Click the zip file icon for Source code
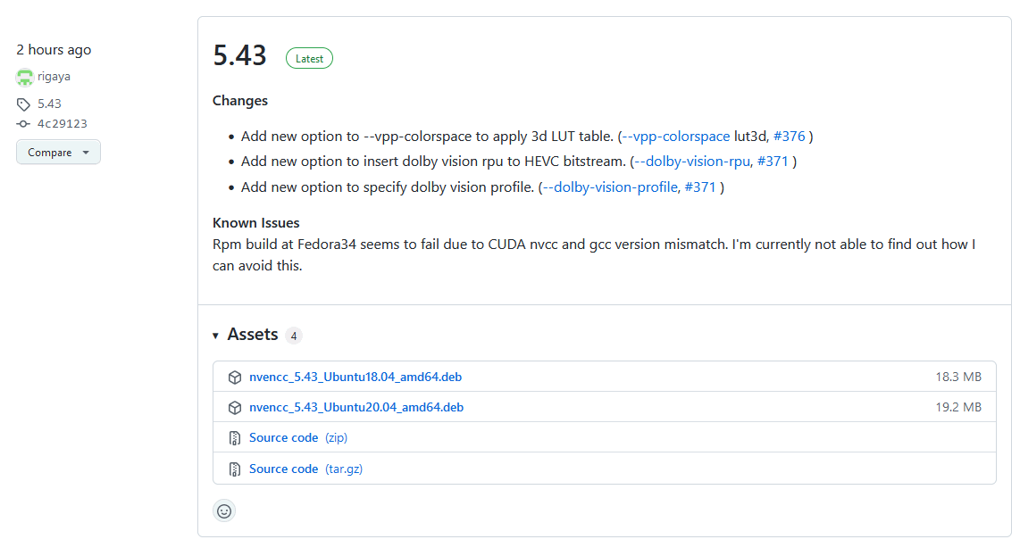Screen dimensions: 1020x556 [x=235, y=438]
